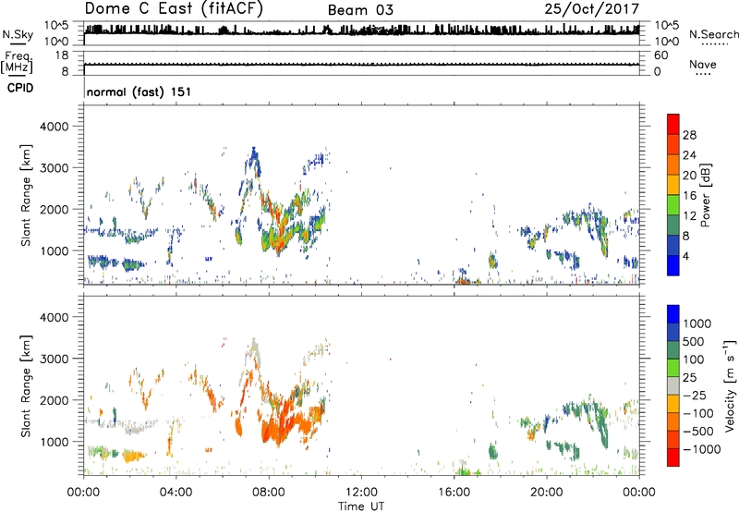Click the 'Power [dB]' colorbar title
This screenshot has height=512, width=739.
705,195
